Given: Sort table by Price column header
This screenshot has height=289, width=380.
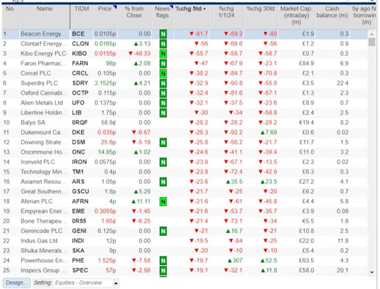Looking at the screenshot, I should pyautogui.click(x=105, y=16).
